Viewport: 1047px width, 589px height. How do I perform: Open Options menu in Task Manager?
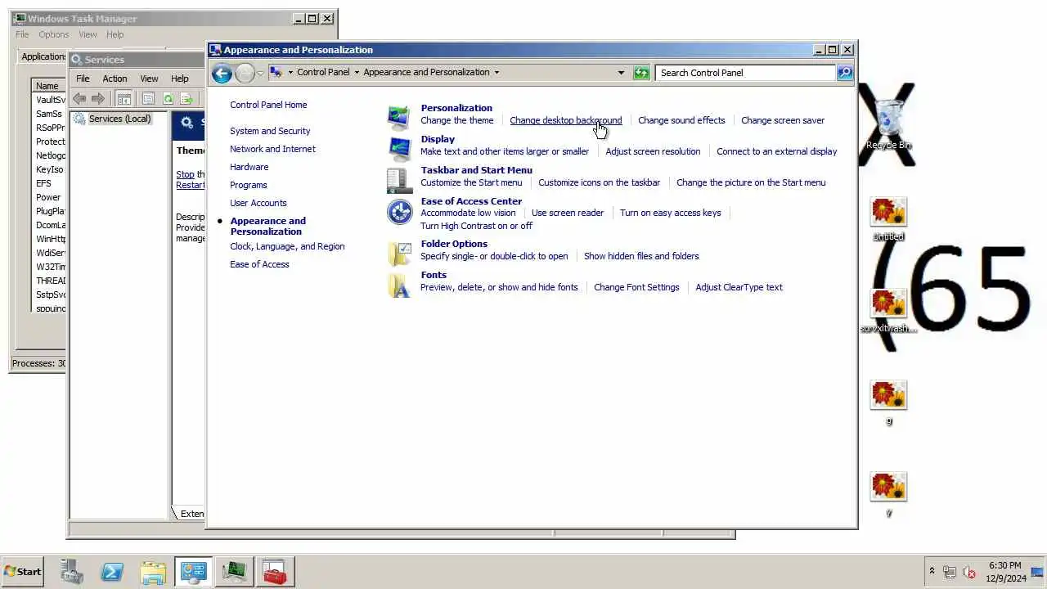54,34
